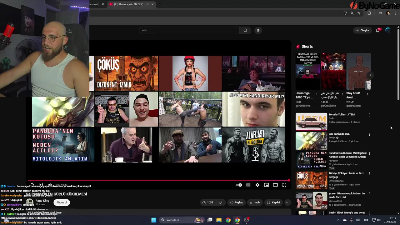Click the Chrome zoom magnifier in address bar
Screen dimensions: 400x225
coord(352,13)
